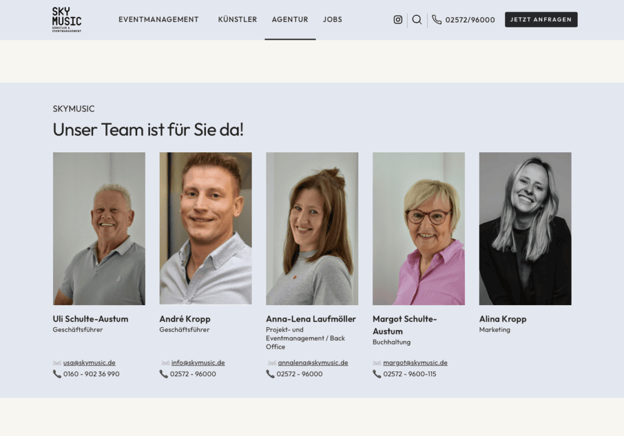Select the Agentur navigation item

point(290,19)
